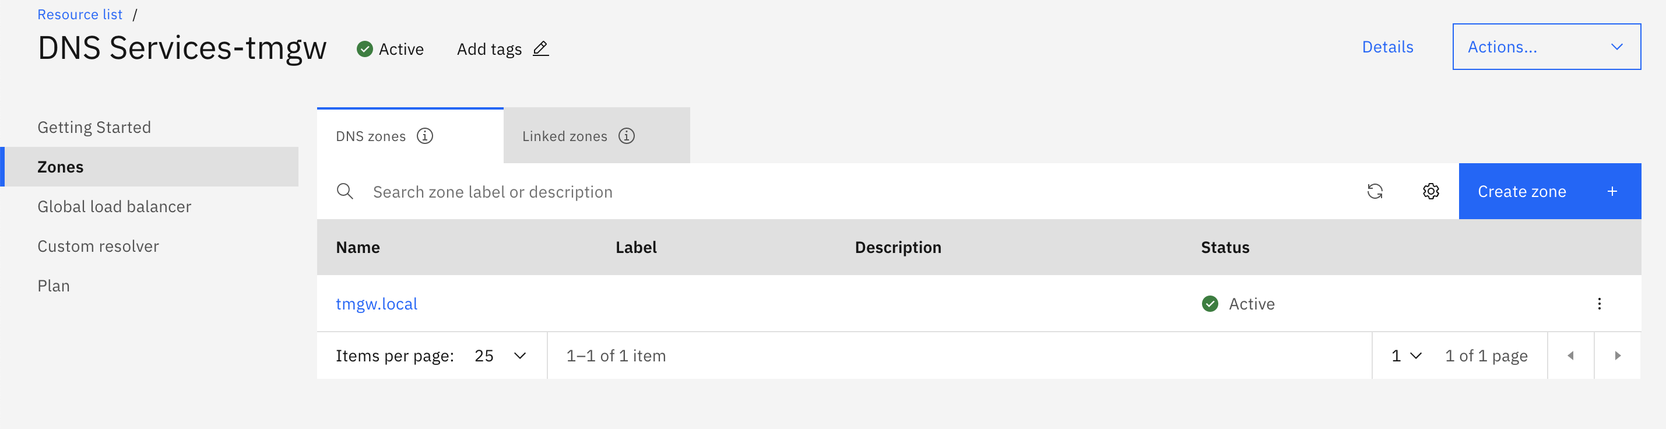
Task: Open the tmgw.local zone link
Action: pyautogui.click(x=377, y=304)
